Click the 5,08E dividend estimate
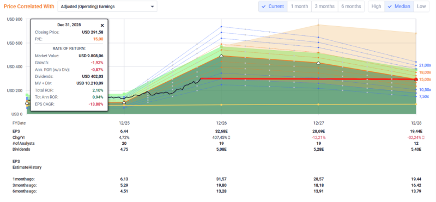 (221, 149)
